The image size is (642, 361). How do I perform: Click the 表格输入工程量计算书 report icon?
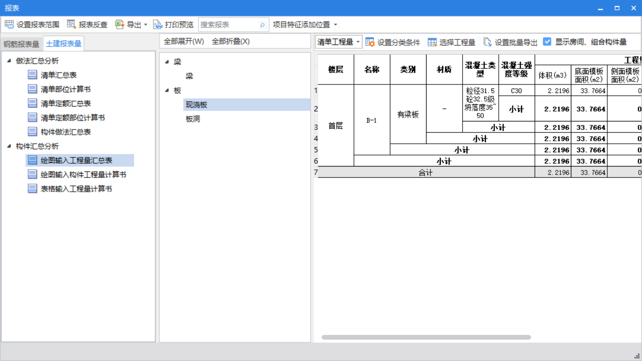tap(32, 188)
